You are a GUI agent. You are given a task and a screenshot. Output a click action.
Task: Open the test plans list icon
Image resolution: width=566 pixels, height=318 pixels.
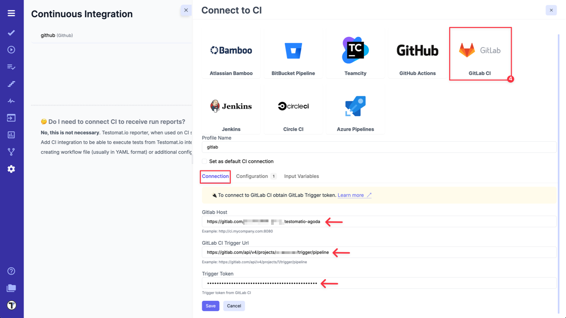tap(11, 67)
